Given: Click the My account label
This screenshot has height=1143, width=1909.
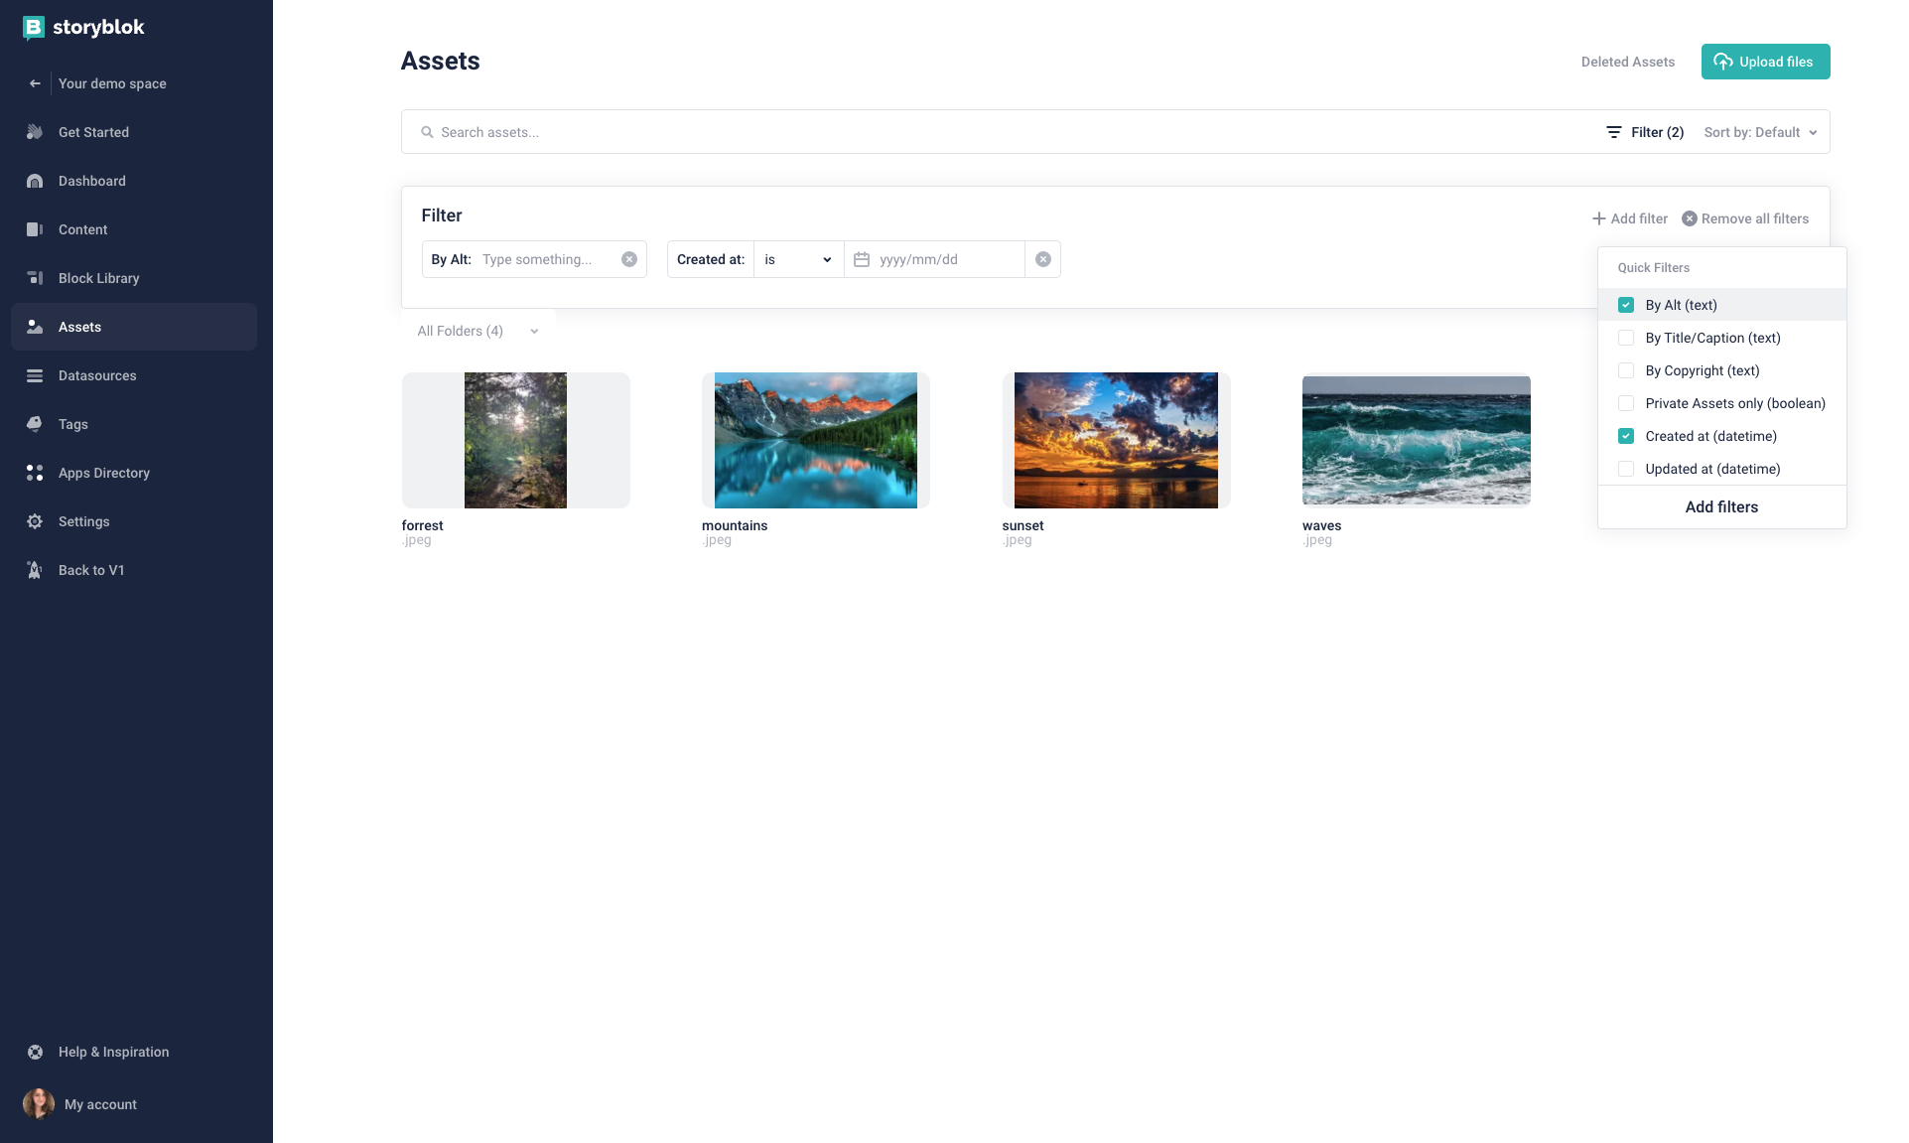Looking at the screenshot, I should coord(100,1104).
